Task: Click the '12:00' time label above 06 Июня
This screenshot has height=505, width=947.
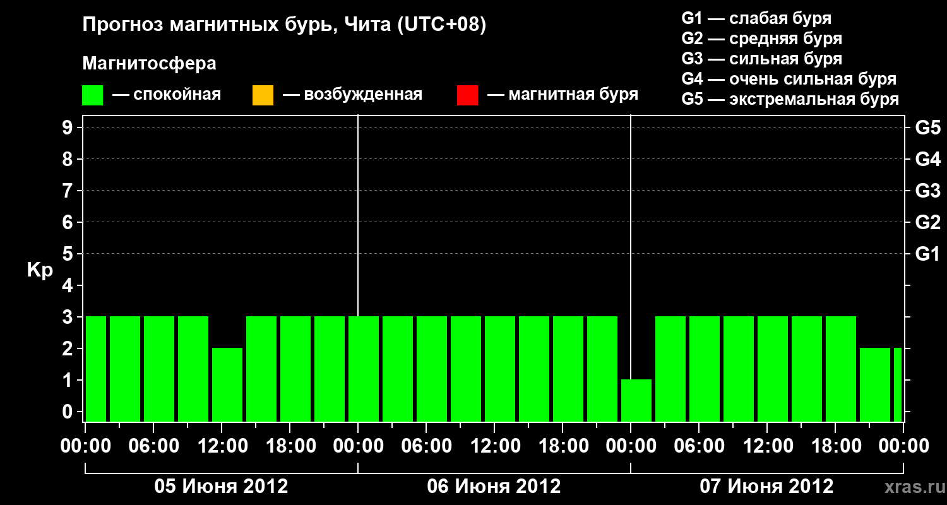Action: coord(495,446)
